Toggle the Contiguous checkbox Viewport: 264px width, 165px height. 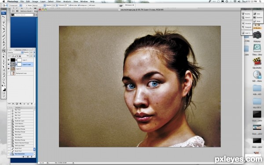pos(79,5)
